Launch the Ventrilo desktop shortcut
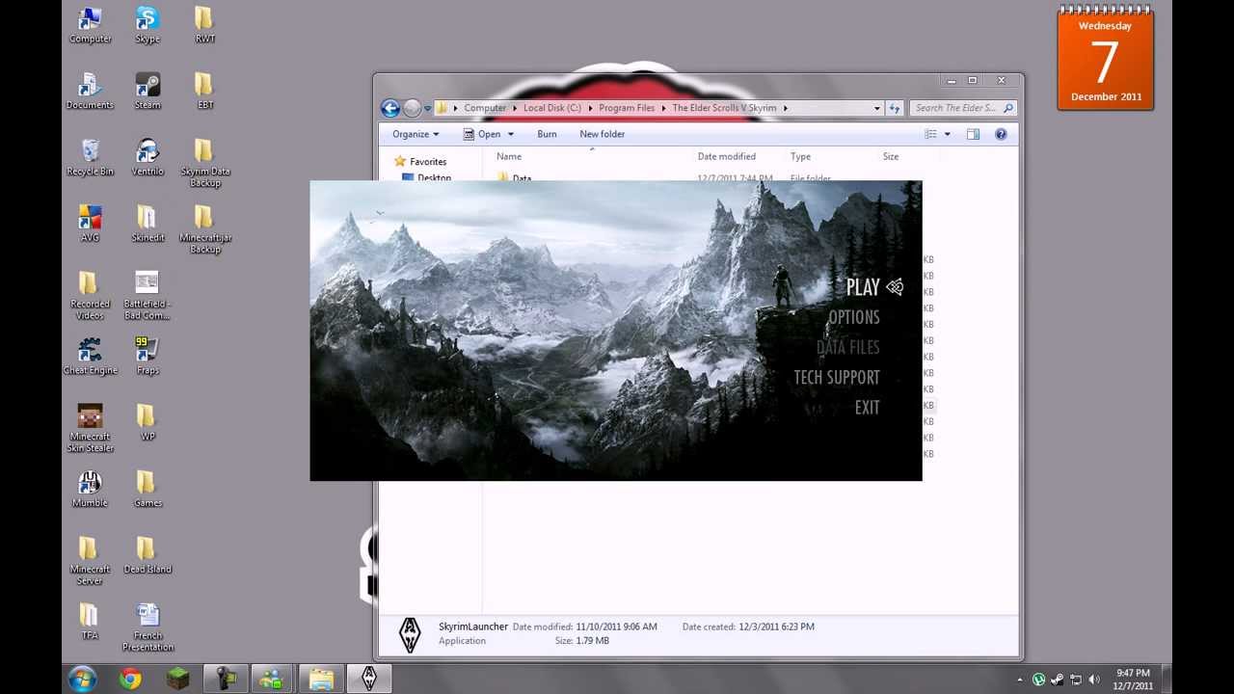The image size is (1234, 694). [148, 158]
